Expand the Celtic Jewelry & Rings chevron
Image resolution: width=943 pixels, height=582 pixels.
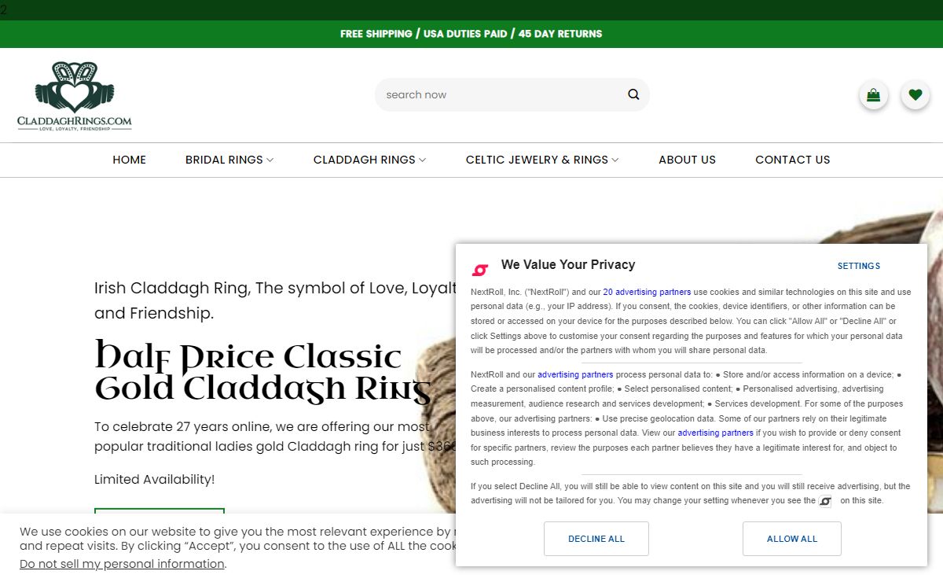615,160
